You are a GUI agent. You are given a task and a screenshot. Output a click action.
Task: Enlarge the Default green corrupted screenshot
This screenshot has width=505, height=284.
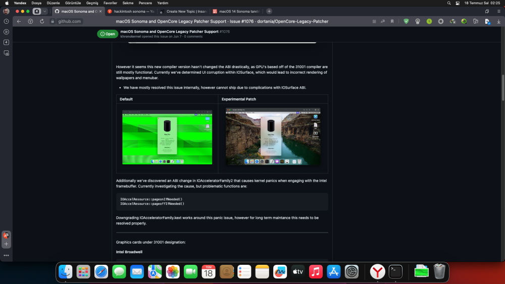(x=167, y=137)
